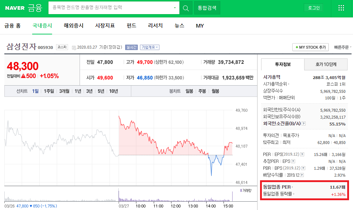Viewport: 353px width, 210px height.
Task: Open the 시장지표 menu
Action: pyautogui.click(x=105, y=26)
